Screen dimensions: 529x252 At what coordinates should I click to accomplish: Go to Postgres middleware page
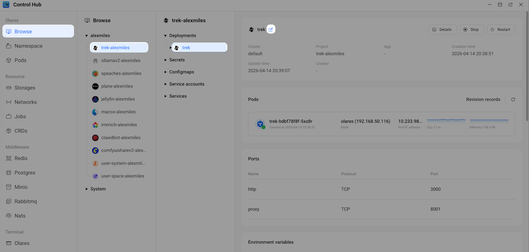(x=25, y=173)
